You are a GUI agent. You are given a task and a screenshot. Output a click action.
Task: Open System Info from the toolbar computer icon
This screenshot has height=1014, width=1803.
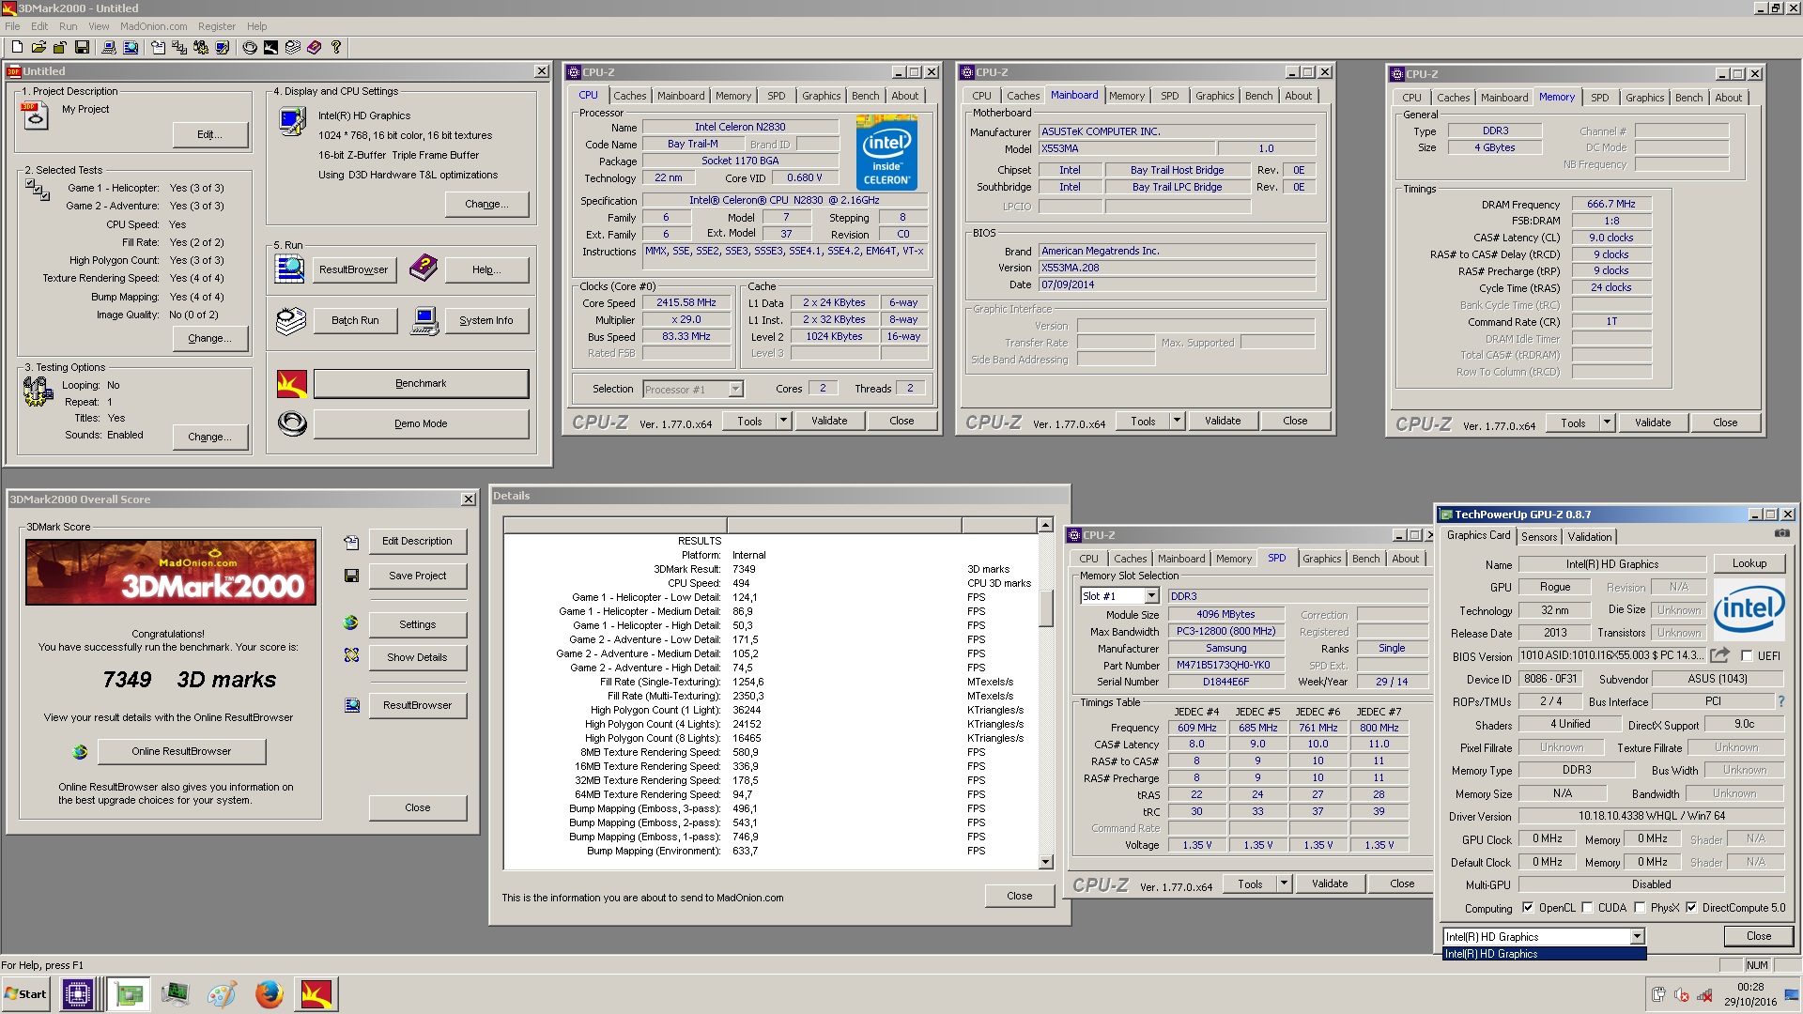pyautogui.click(x=109, y=47)
